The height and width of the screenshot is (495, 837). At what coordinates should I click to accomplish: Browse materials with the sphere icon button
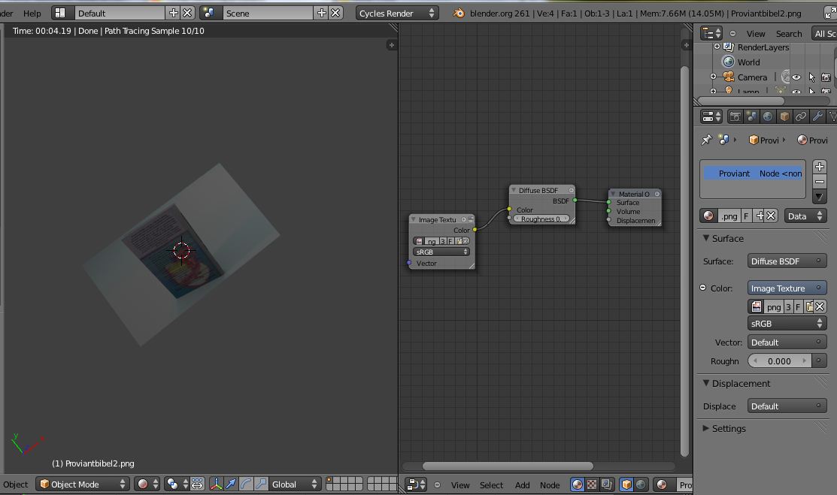pos(708,216)
